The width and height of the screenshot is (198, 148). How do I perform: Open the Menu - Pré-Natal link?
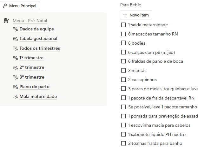click(30, 21)
